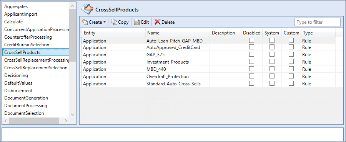The width and height of the screenshot is (346, 142).
Task: Select Decisioning in the category list
Action: [x=16, y=75]
